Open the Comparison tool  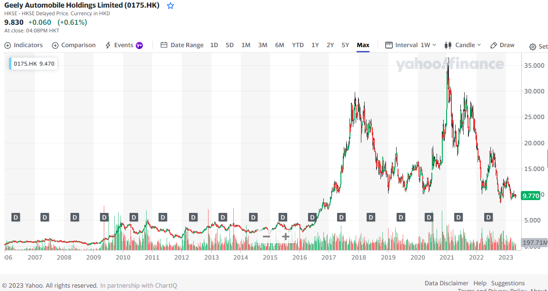click(74, 45)
